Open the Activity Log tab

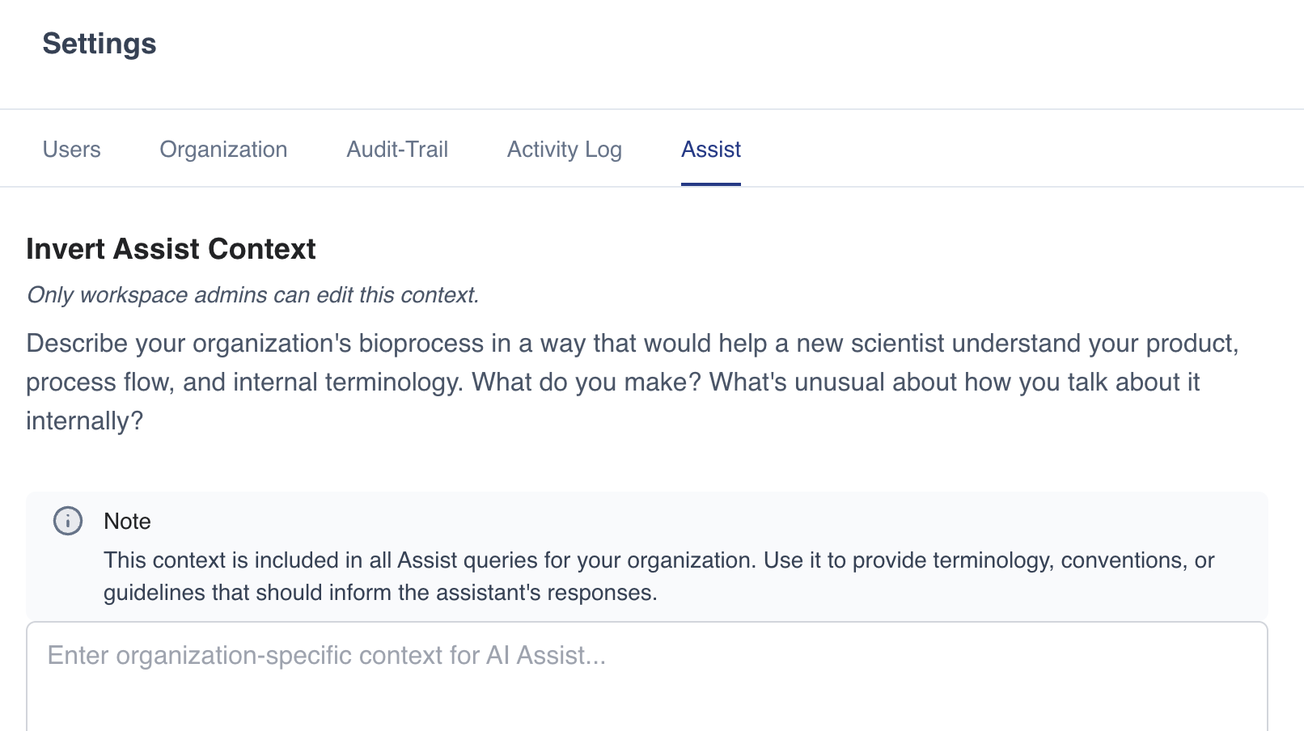pos(564,150)
